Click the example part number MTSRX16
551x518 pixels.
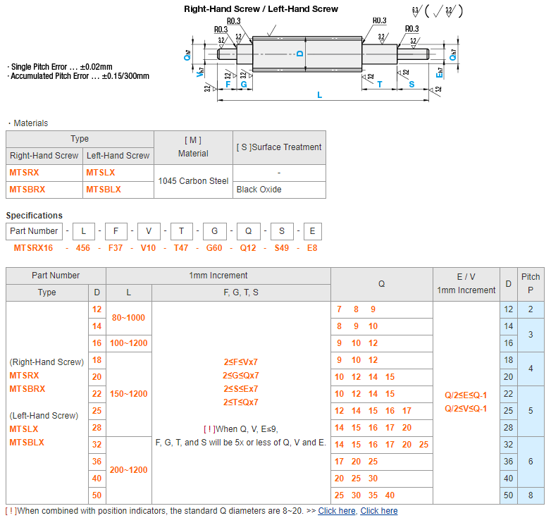(33, 248)
